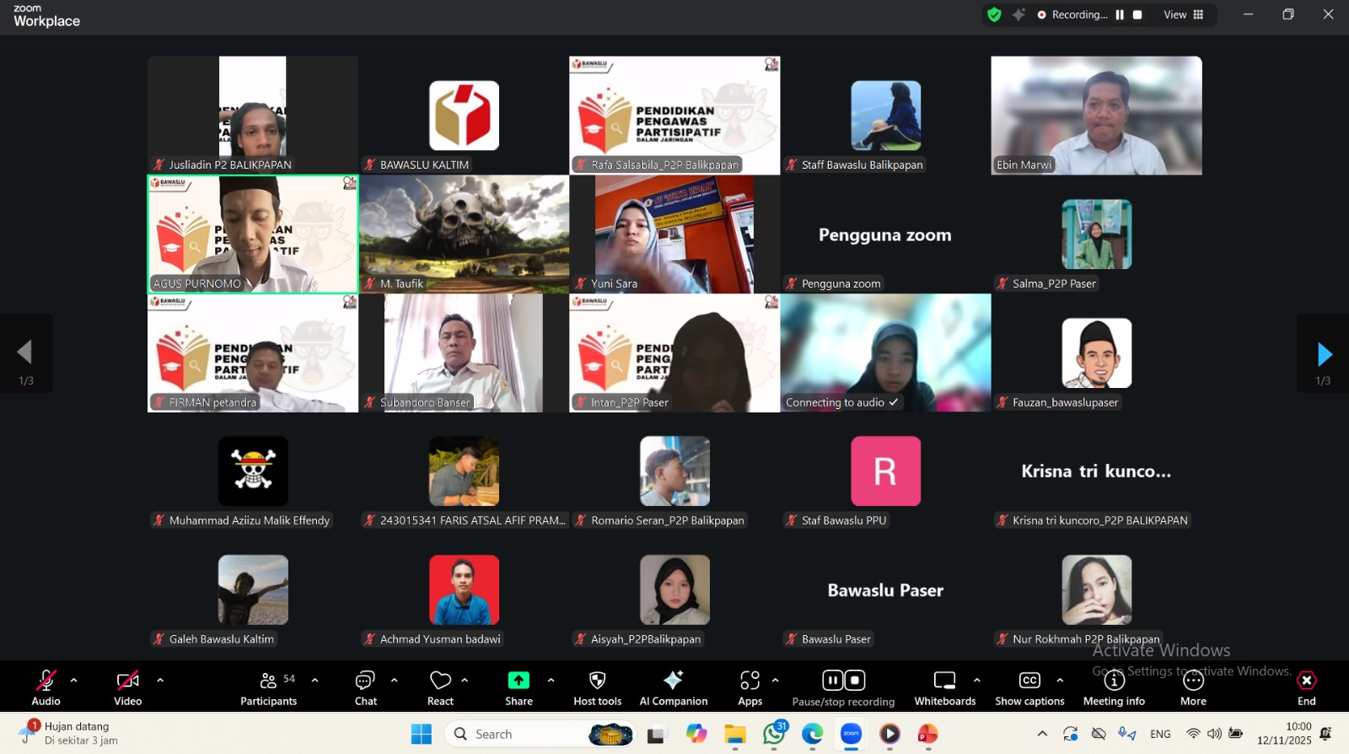1349x754 pixels.
Task: Open the volume control in the tray
Action: 1214,734
